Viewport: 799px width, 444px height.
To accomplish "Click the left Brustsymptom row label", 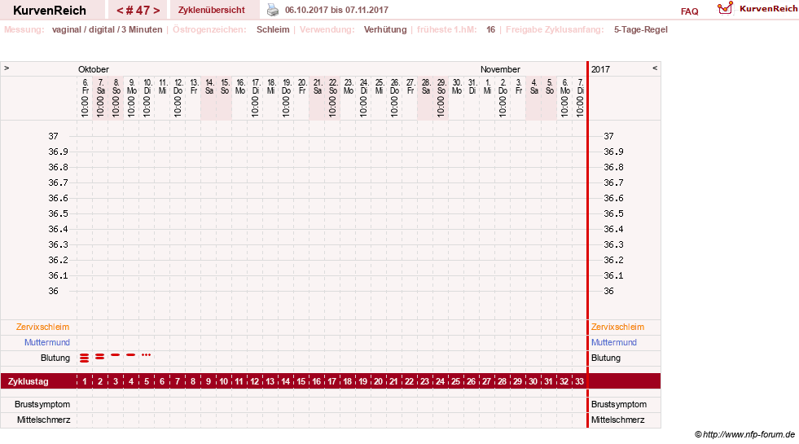I will (x=42, y=404).
